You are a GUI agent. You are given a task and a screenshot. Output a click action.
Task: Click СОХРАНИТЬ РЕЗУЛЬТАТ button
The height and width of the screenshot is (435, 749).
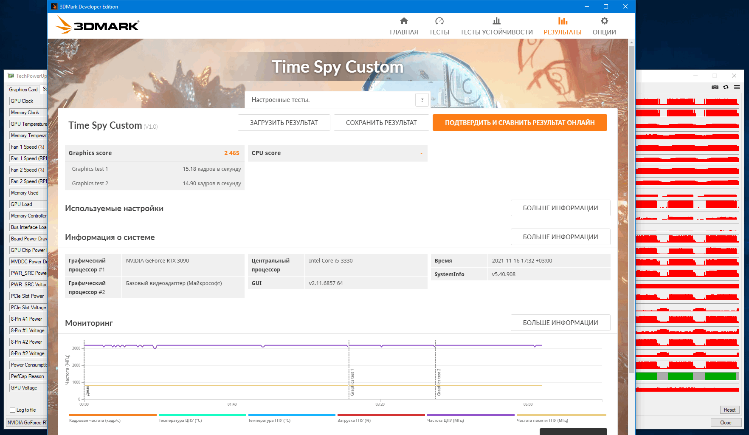click(x=381, y=122)
